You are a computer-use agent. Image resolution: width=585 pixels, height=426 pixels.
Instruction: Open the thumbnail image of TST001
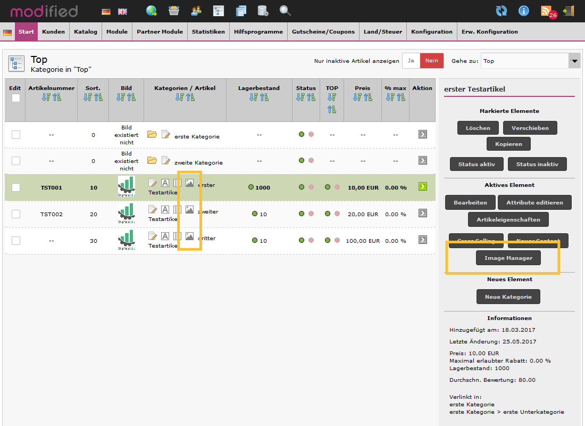click(x=126, y=187)
